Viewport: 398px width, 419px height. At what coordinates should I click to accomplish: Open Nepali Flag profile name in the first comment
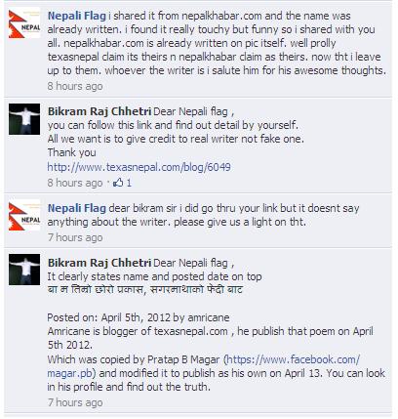click(x=77, y=16)
